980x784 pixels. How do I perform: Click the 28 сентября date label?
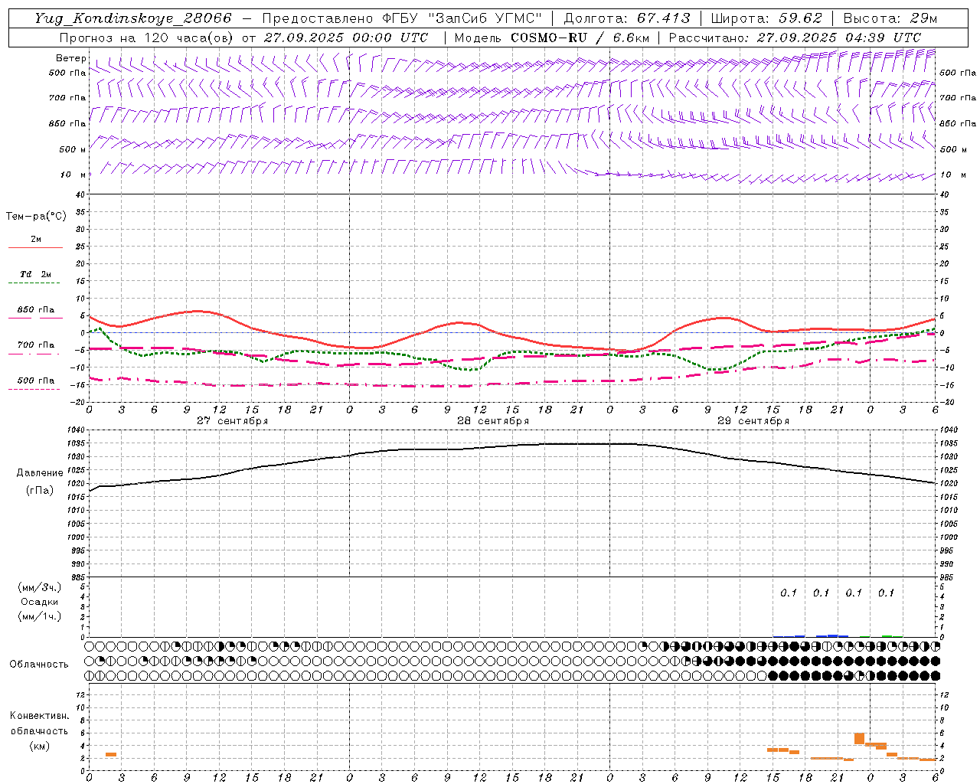(492, 421)
